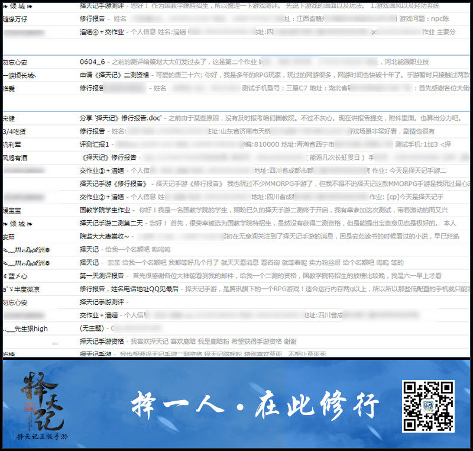Click the 择一人·在此修行 slogan text
473x451 pixels.
(255, 405)
